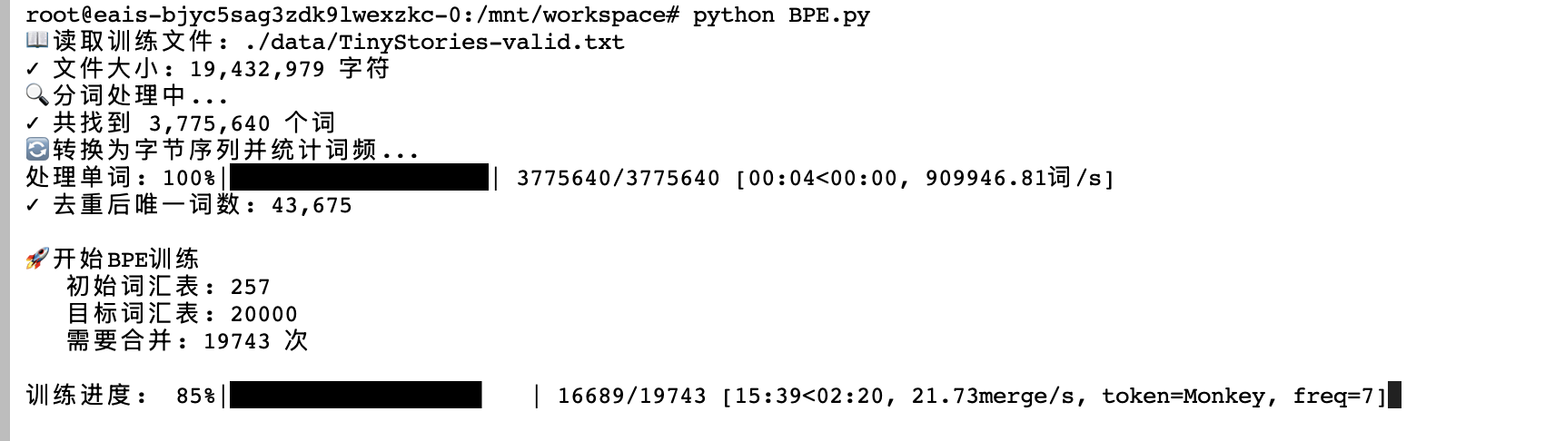Click the 目标词汇表 20000 line
1555x441 pixels.
click(x=182, y=314)
